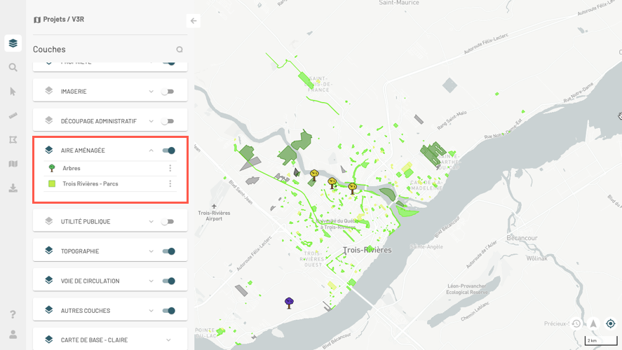Image resolution: width=622 pixels, height=350 pixels.
Task: Collapse the side panel with back arrow
Action: (x=194, y=21)
